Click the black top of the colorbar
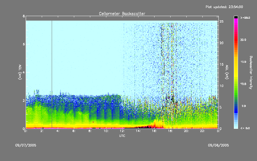257x161 pixels. click(x=236, y=17)
